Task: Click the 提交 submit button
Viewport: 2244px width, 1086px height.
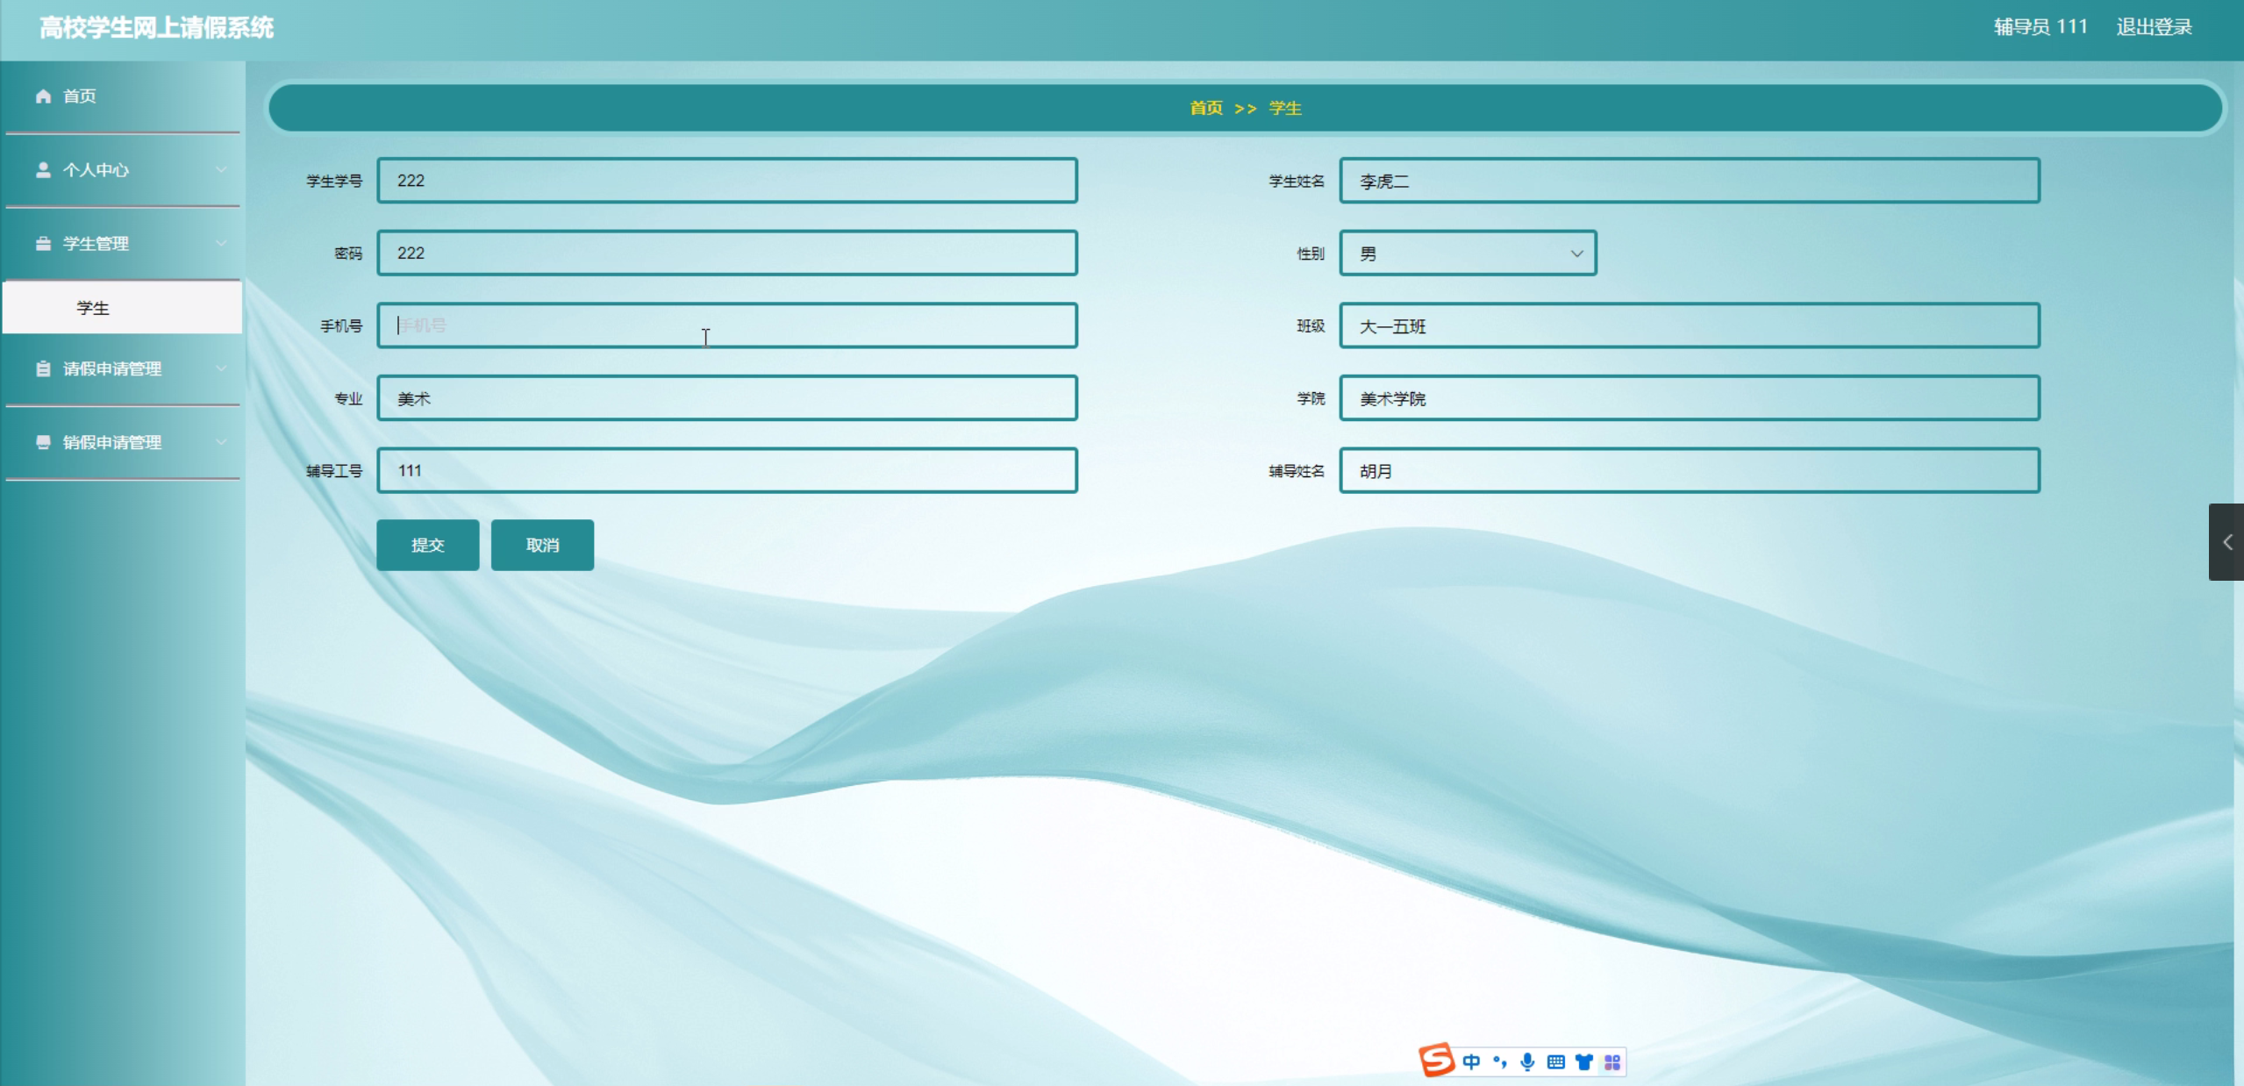Action: pos(428,545)
